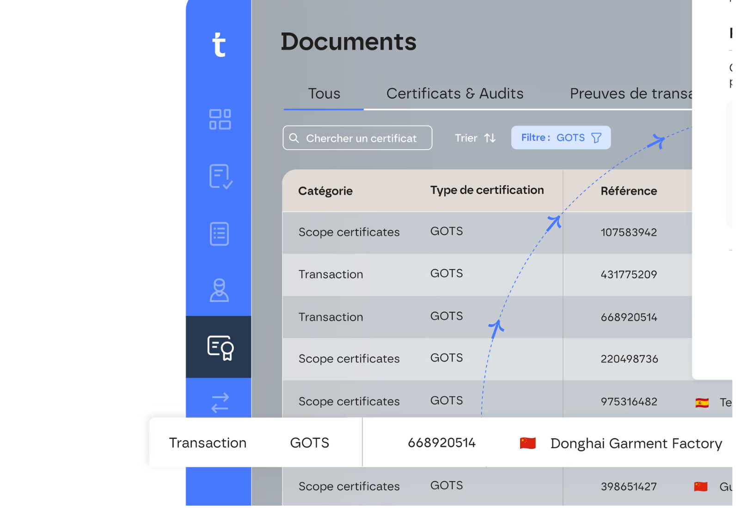Switch to the Certificats & Audits tab
The image size is (747, 508).
(x=455, y=93)
